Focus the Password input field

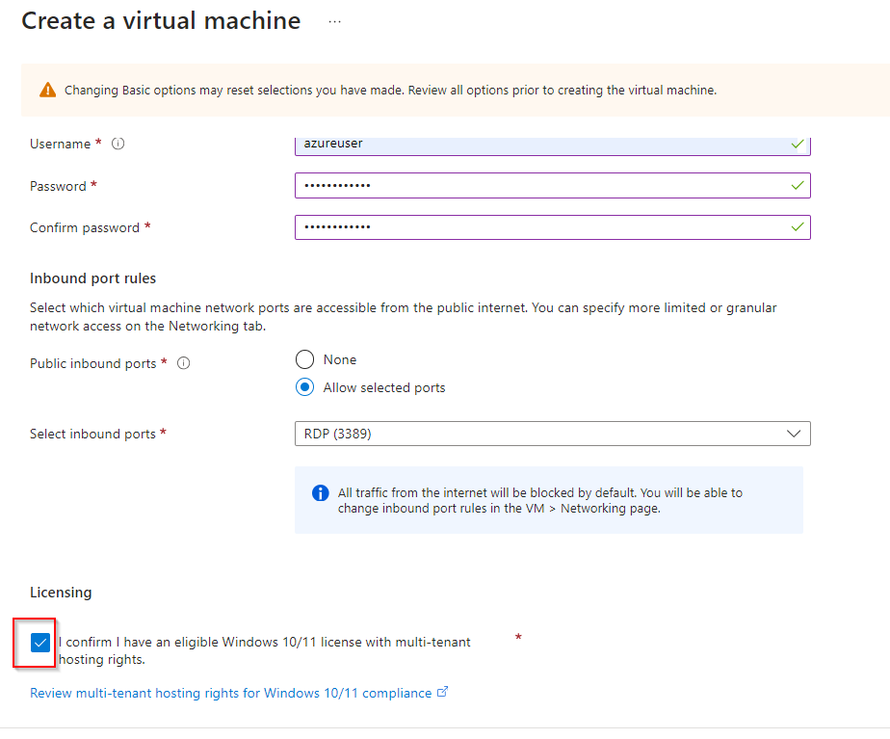[x=539, y=185]
